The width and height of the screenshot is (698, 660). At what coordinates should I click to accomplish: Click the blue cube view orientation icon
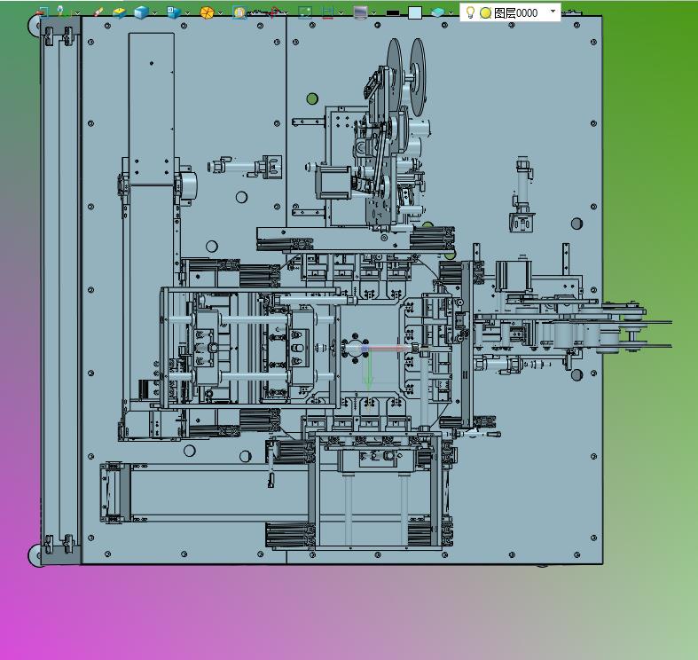174,12
